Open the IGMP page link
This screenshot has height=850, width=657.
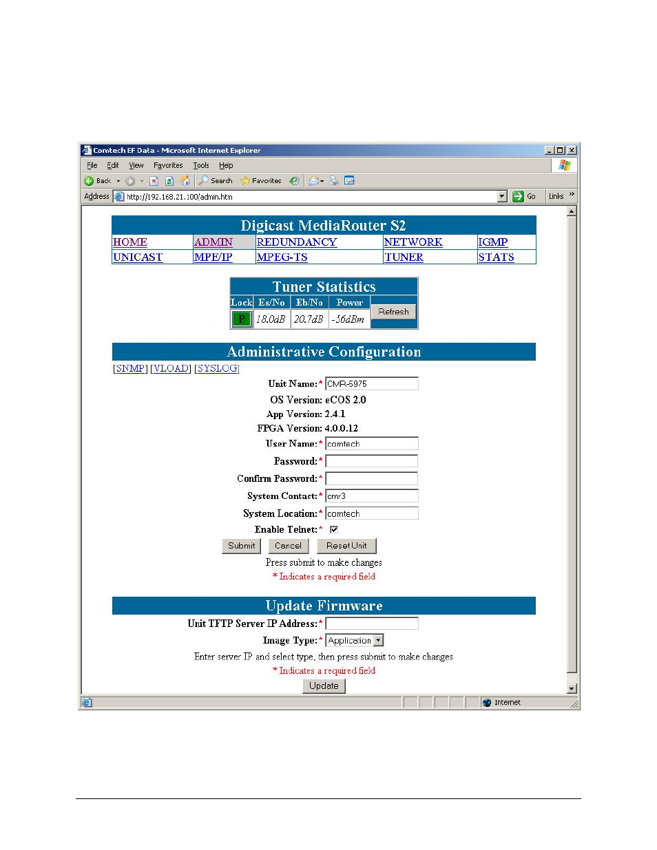[x=493, y=242]
